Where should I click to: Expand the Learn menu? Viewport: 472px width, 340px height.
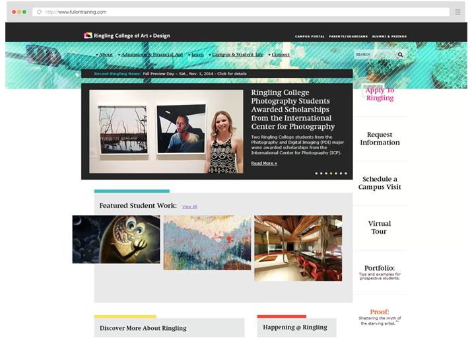(x=196, y=55)
